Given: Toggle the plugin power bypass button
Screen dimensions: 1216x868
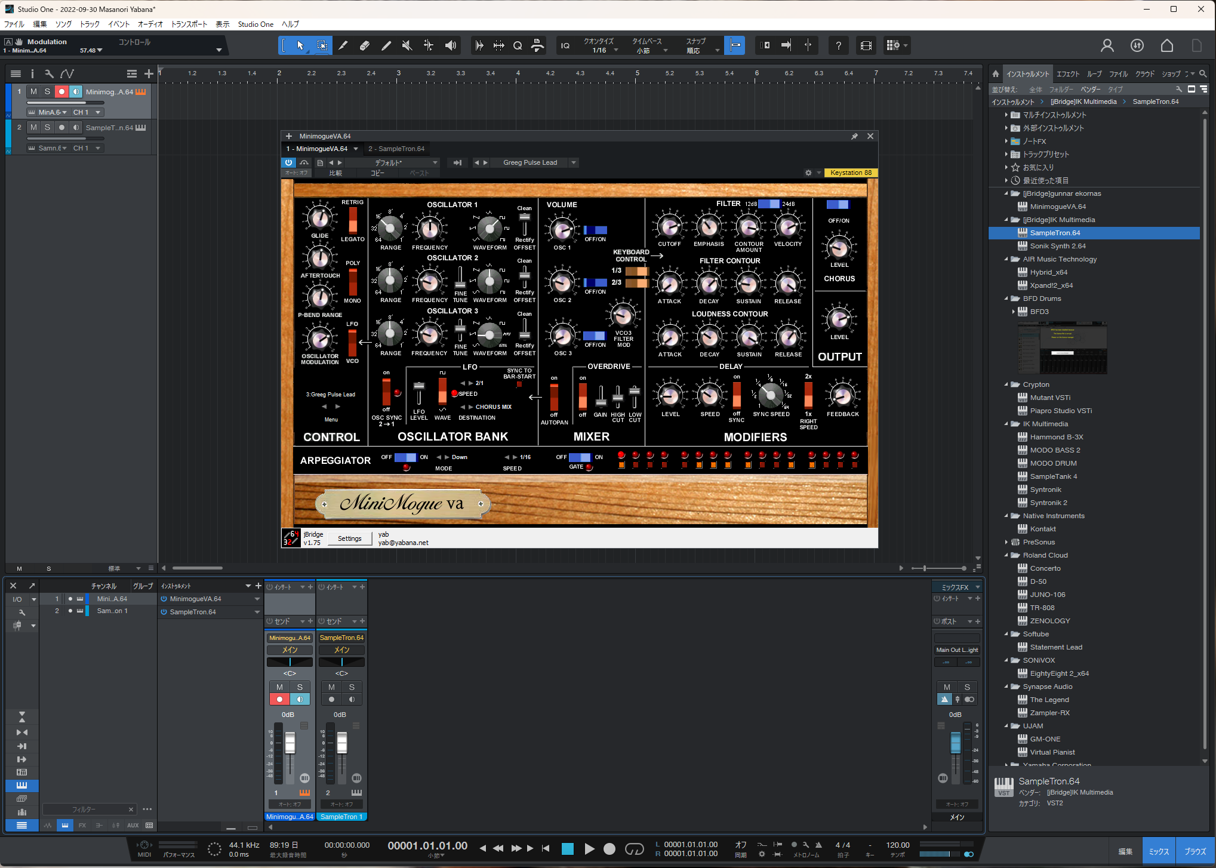Looking at the screenshot, I should tap(288, 162).
